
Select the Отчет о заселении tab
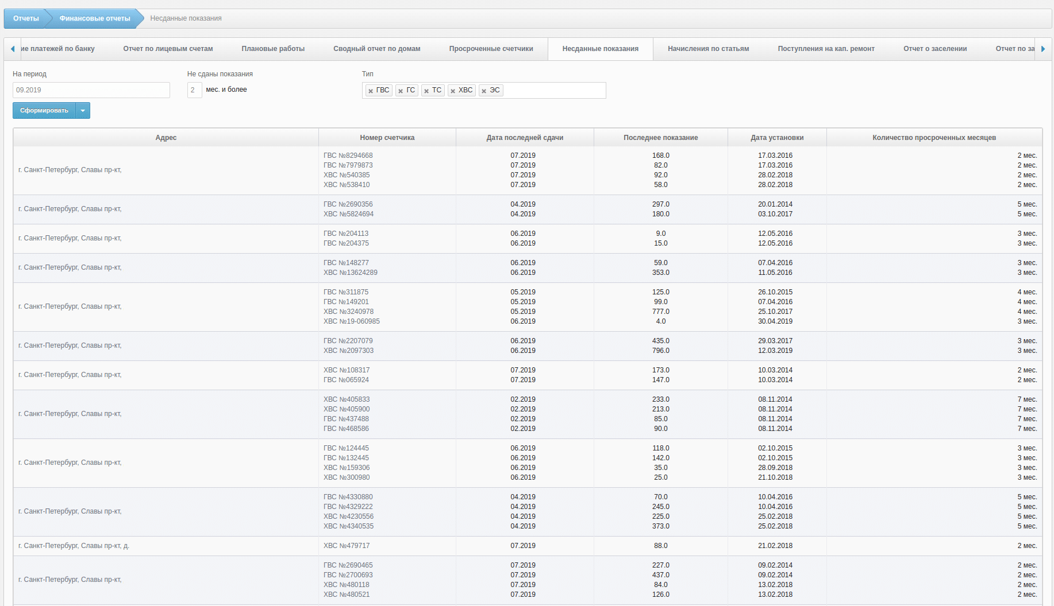pyautogui.click(x=934, y=49)
